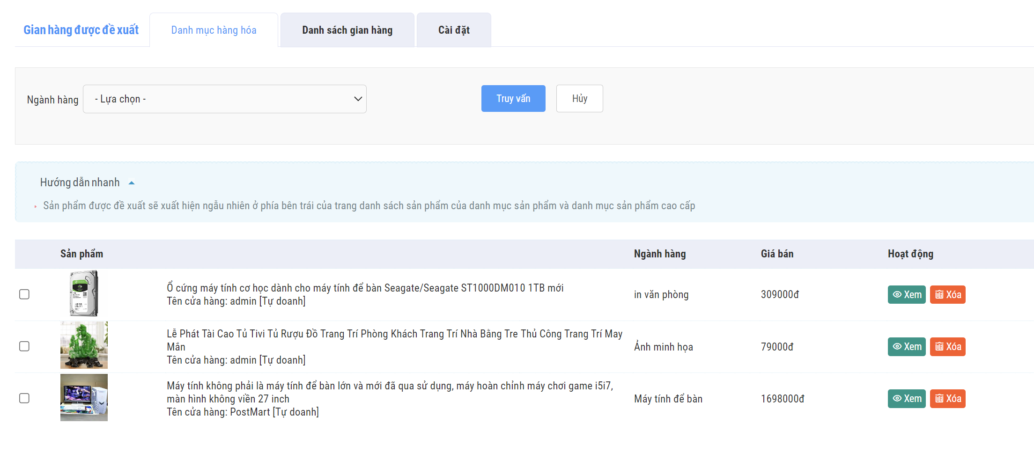The image size is (1034, 453).
Task: Go to the Cài đặt tab
Action: 453,30
